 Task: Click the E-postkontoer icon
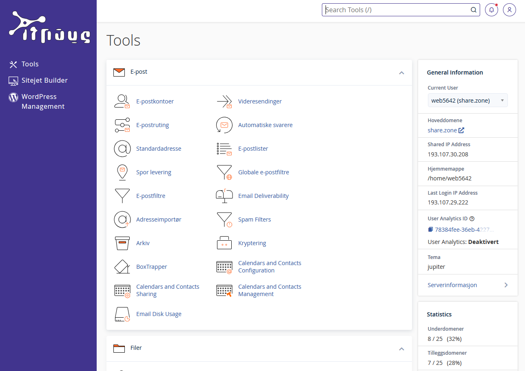point(122,101)
